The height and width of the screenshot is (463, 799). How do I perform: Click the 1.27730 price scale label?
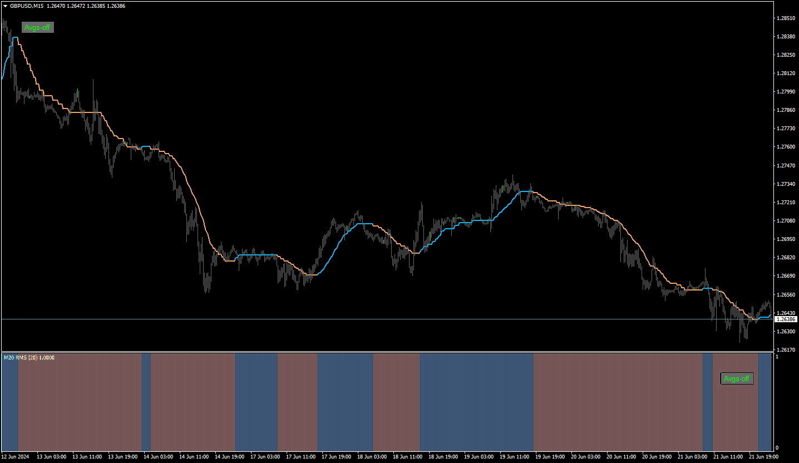pos(785,128)
